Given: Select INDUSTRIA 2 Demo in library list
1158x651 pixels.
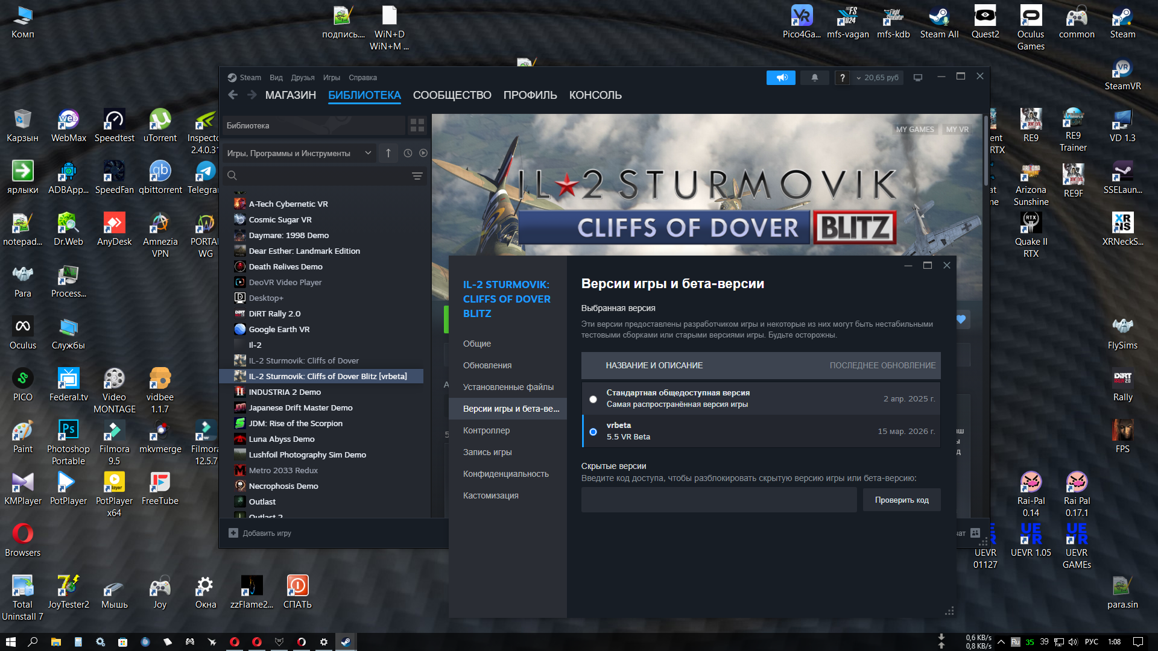Looking at the screenshot, I should tap(285, 392).
